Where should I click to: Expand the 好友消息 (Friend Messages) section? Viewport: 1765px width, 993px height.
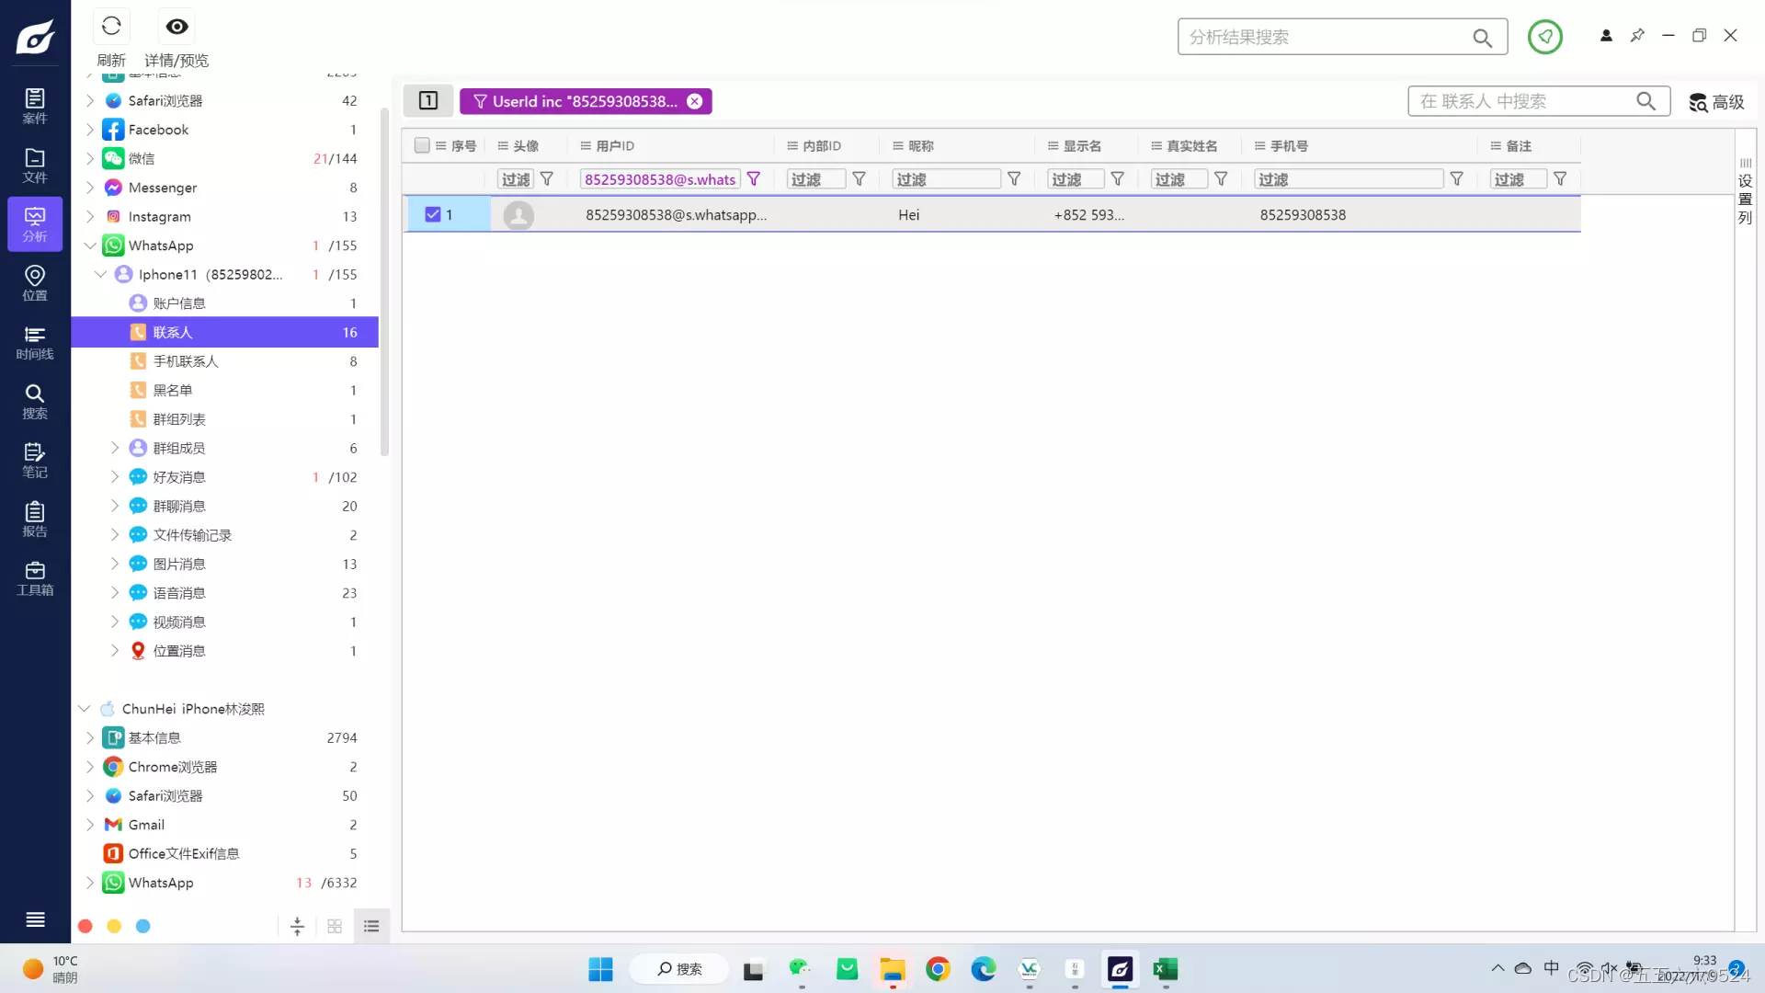pyautogui.click(x=114, y=476)
